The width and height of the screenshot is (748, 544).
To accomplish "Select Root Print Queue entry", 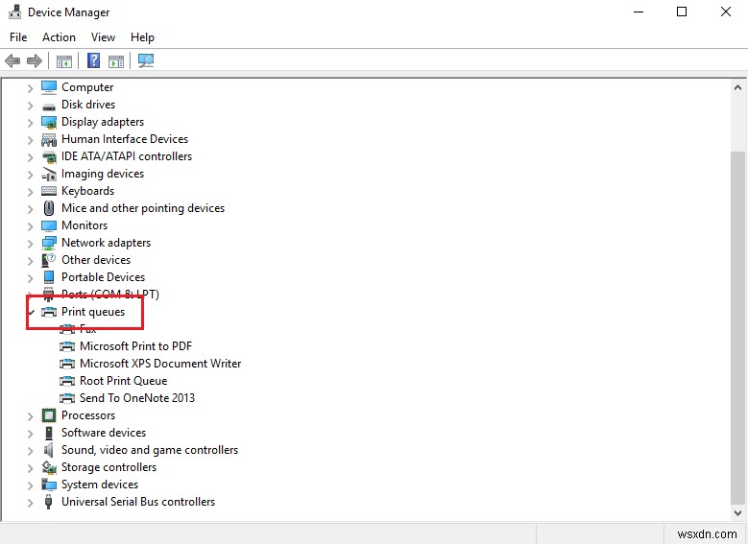I will click(124, 381).
